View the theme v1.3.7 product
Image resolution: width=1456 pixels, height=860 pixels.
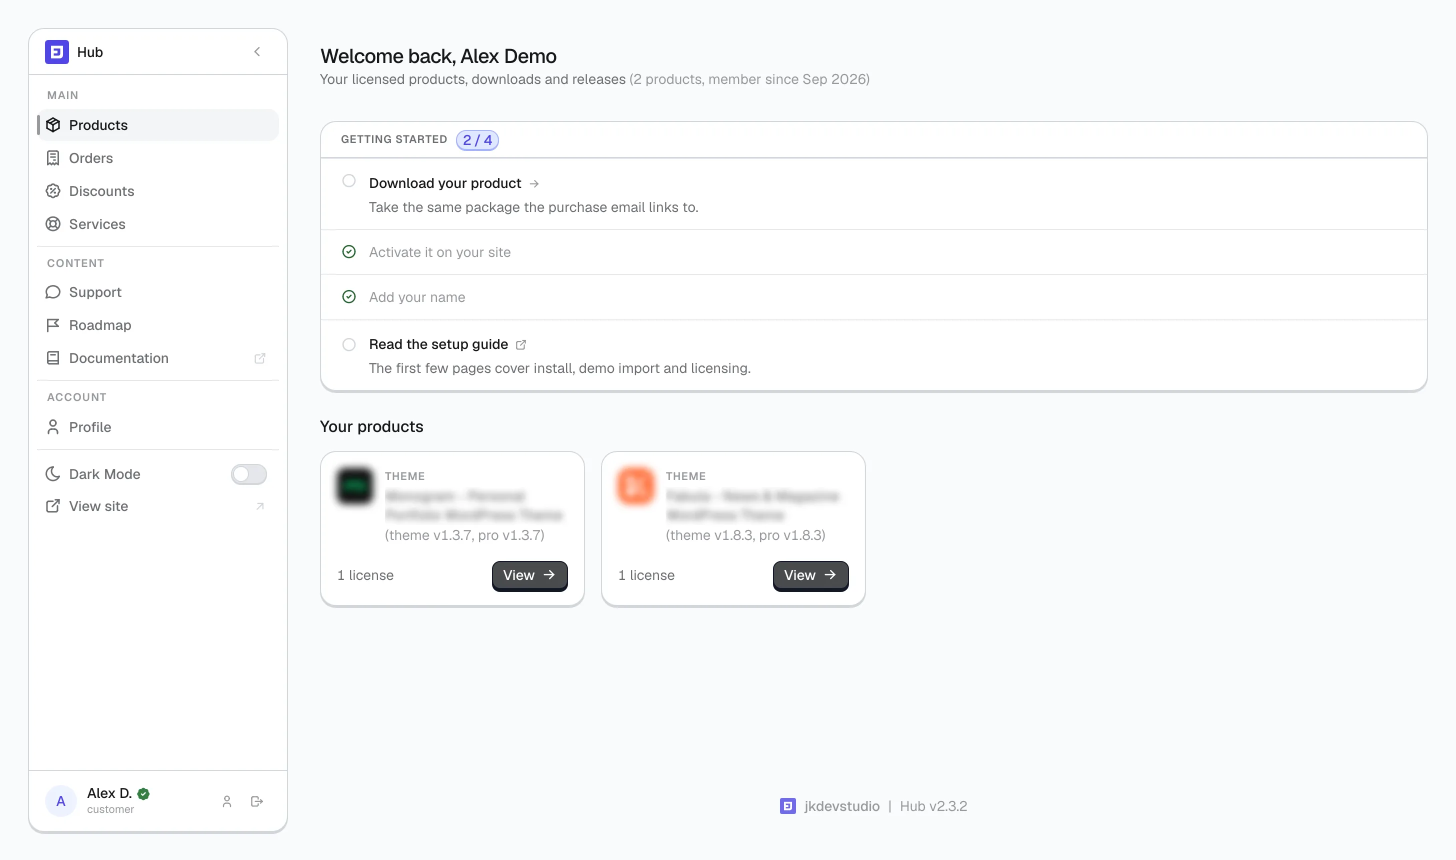[x=529, y=575]
